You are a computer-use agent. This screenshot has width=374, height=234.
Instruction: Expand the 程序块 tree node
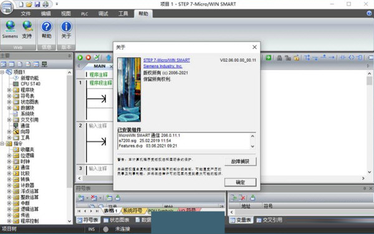(9, 90)
